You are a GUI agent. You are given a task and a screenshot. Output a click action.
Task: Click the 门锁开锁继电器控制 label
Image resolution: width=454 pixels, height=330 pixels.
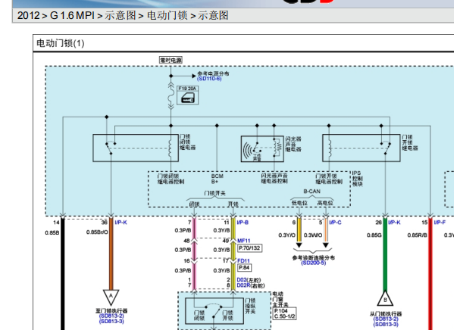pos(329,179)
